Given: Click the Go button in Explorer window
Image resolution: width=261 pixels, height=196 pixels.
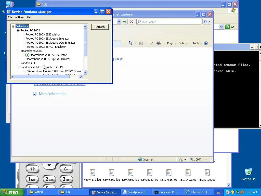Looking at the screenshot, I should 230,27.
